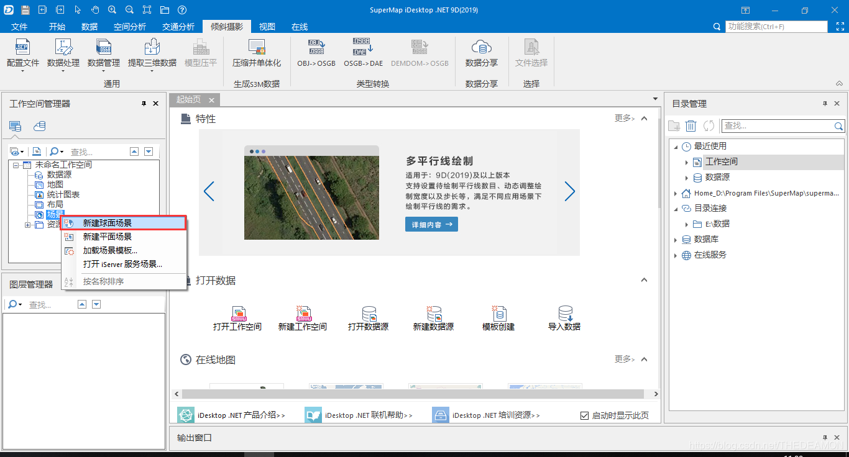Click the 功能搜索 search field
The image size is (849, 457).
[776, 27]
